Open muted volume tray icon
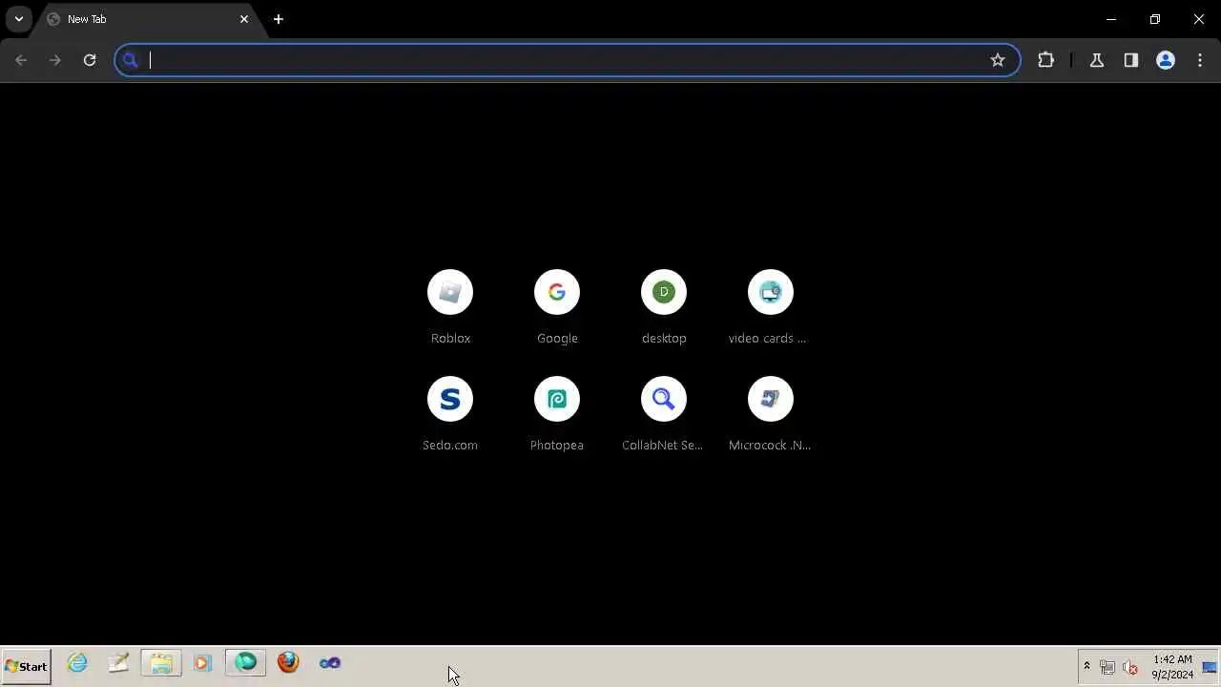 click(1131, 667)
